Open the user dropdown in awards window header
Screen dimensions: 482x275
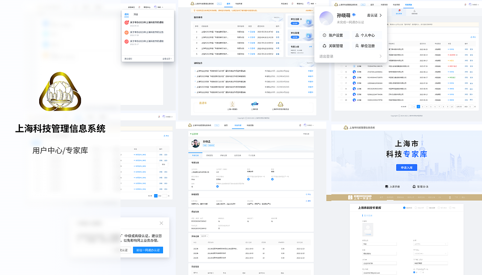pyautogui.click(x=474, y=5)
